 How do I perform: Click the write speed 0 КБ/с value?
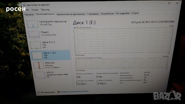(x=102, y=83)
